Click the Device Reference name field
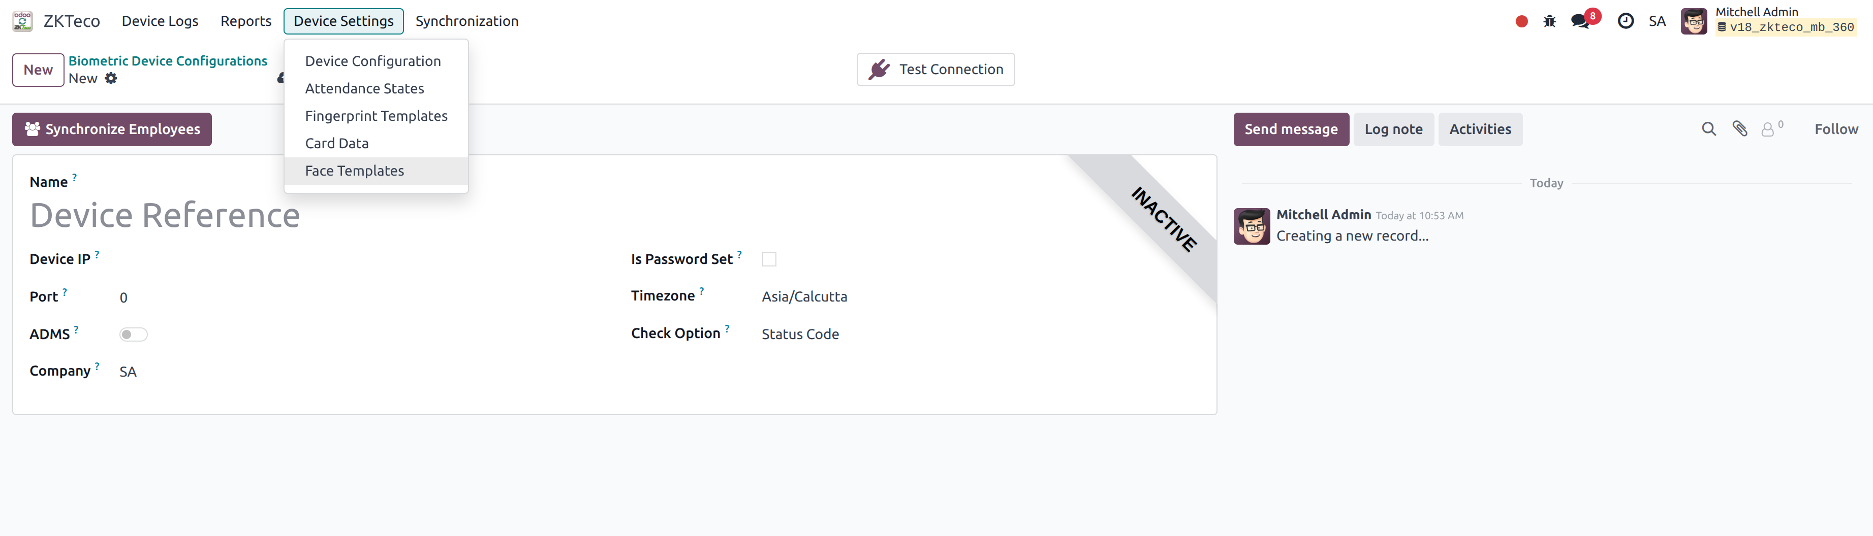The width and height of the screenshot is (1873, 536). pyautogui.click(x=165, y=216)
